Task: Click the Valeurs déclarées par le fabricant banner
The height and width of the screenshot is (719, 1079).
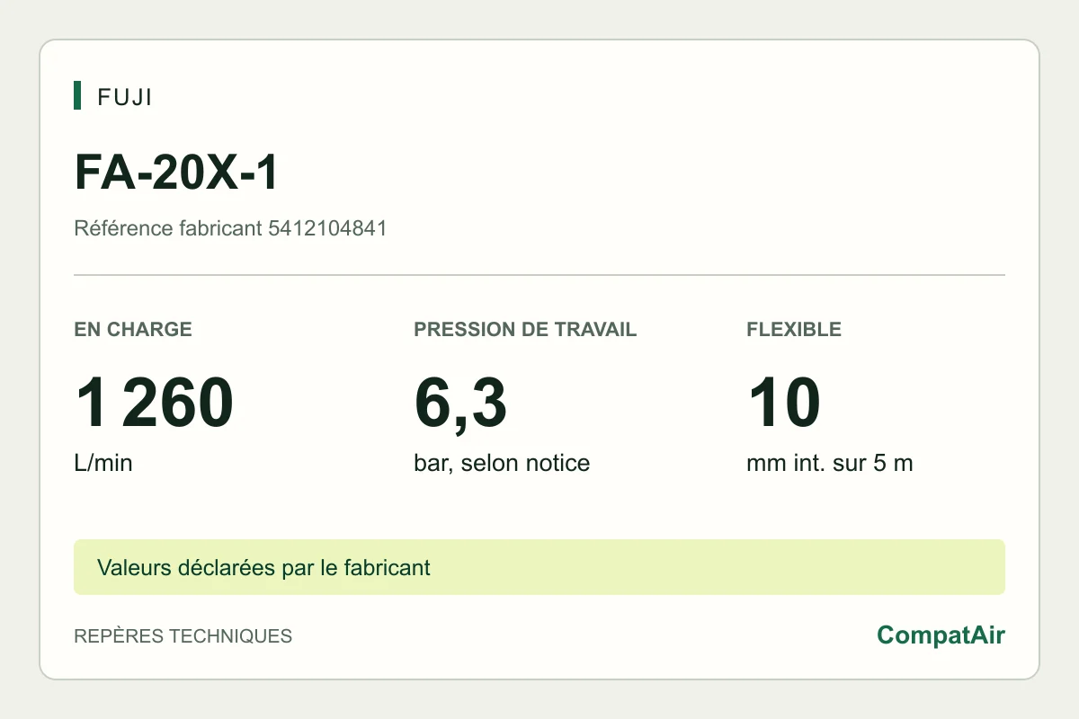Action: 539,567
